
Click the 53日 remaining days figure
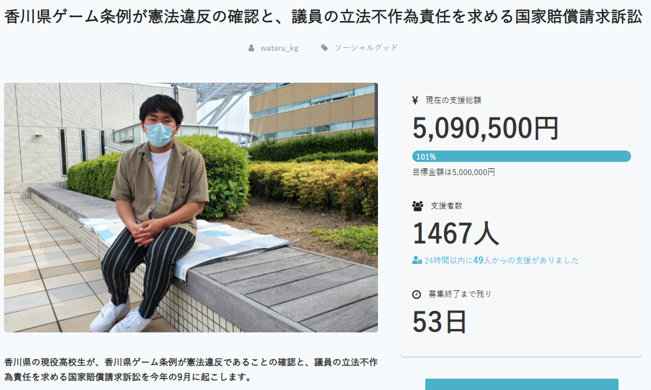tap(440, 322)
